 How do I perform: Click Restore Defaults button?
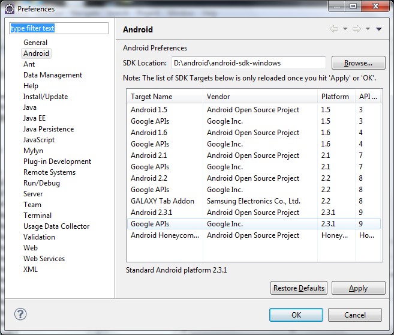pos(299,288)
